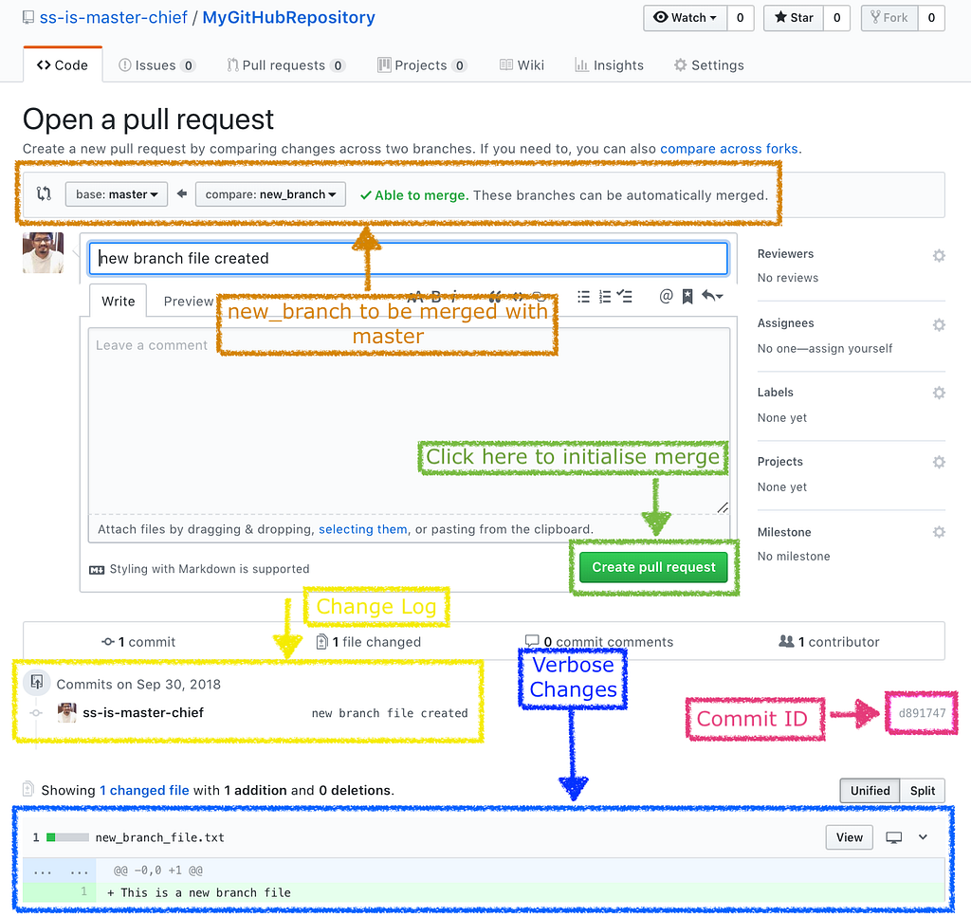Viewport: 971px width, 917px height.
Task: Select Unified diff view
Action: [x=870, y=790]
